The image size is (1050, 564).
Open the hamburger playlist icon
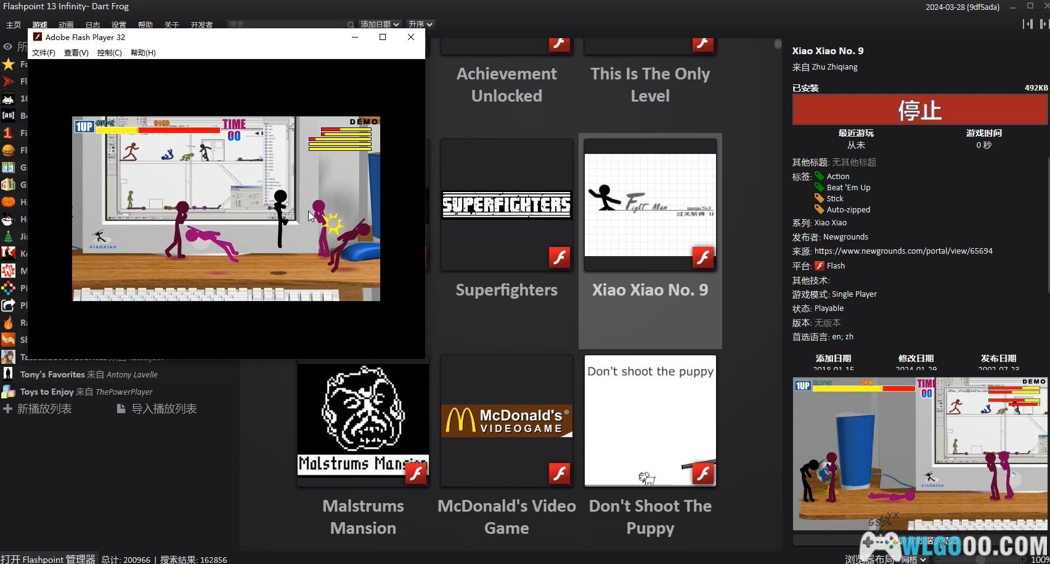[8, 150]
